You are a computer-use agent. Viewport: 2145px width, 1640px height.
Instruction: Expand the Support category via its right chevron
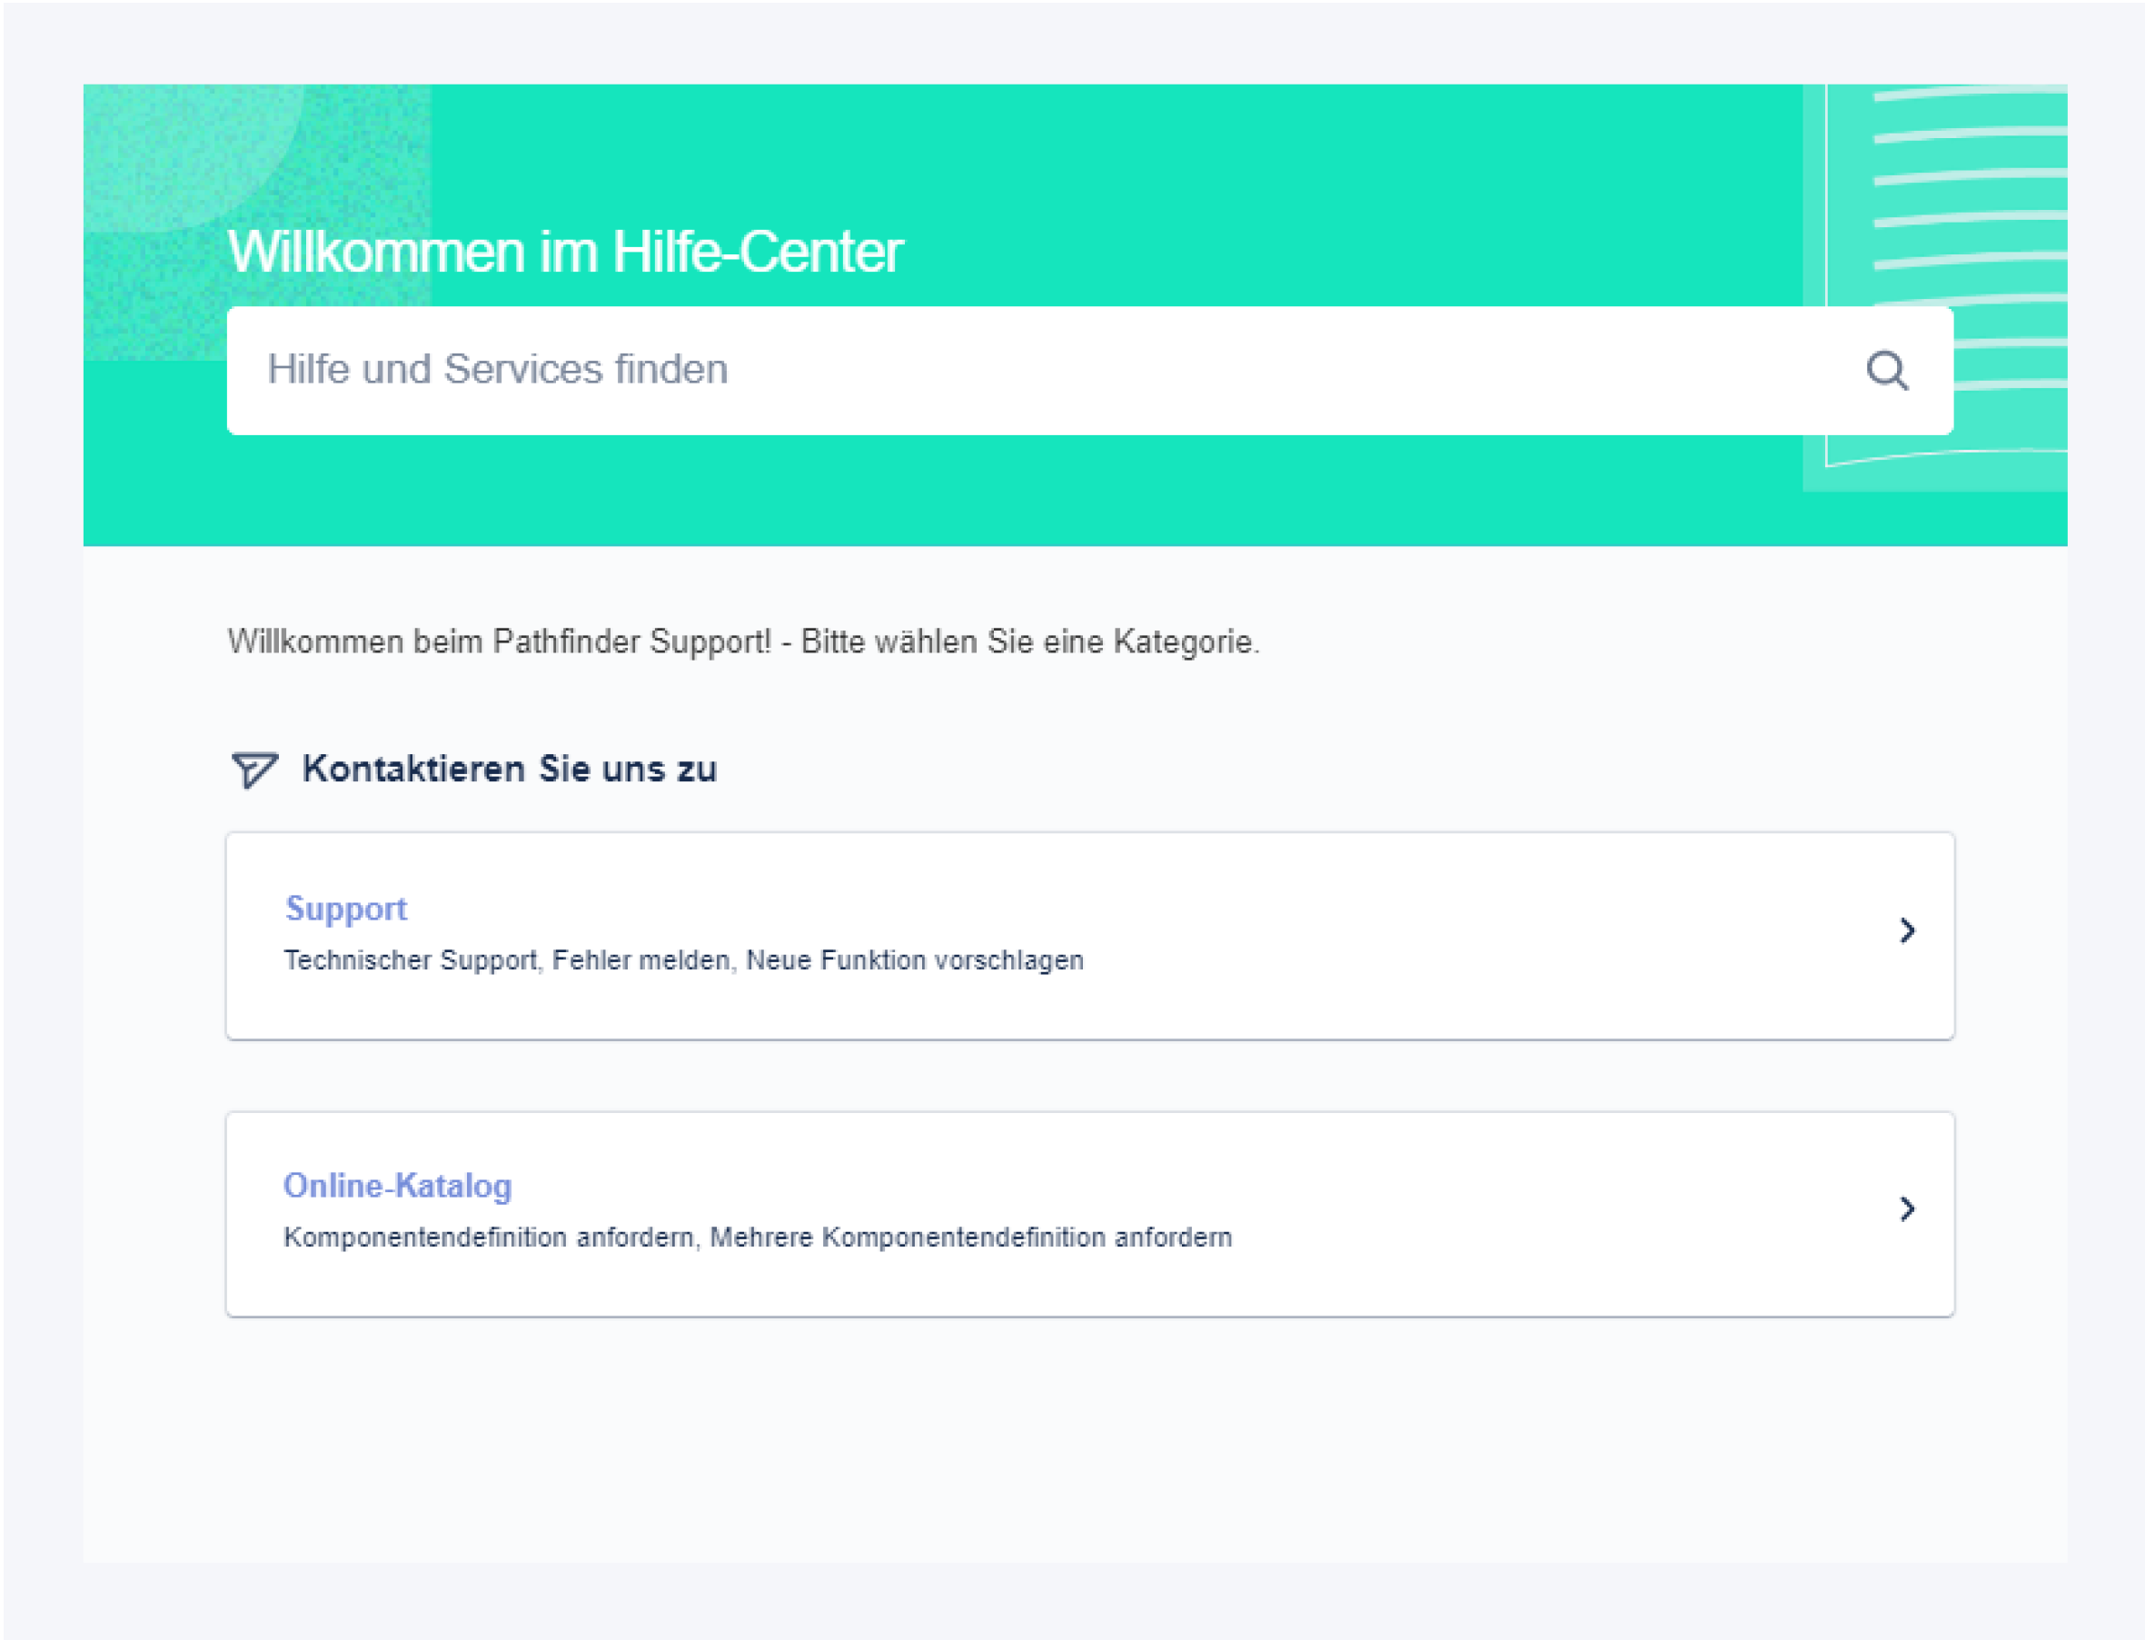1908,931
